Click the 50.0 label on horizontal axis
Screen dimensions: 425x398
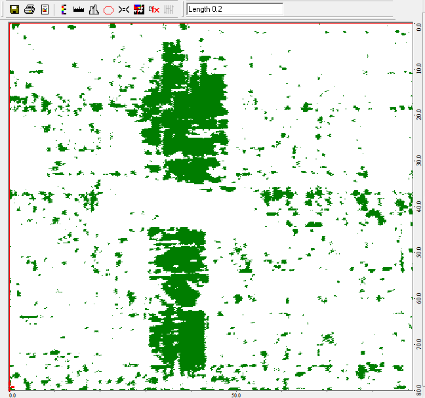[x=236, y=395]
